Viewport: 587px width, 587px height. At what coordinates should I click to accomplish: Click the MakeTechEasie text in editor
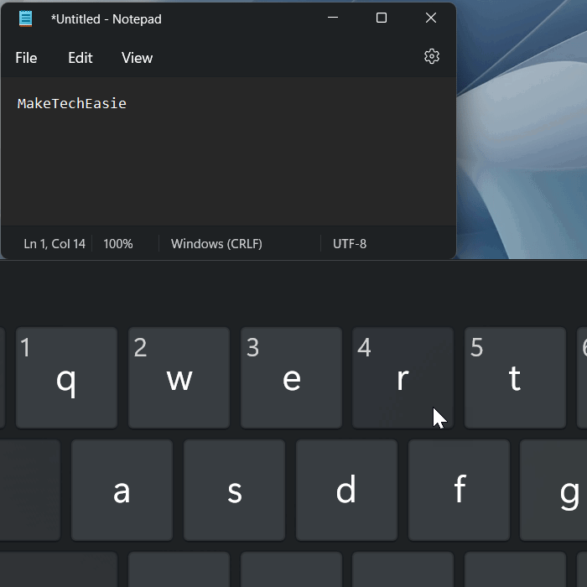pyautogui.click(x=72, y=103)
